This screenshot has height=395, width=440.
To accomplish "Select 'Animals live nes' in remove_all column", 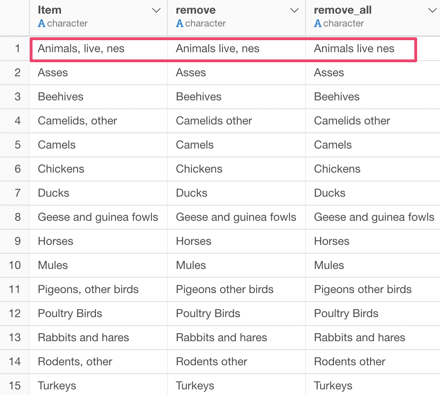I will coord(354,49).
